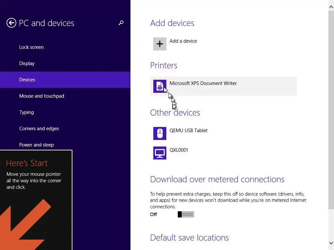
Task: Select the QEMU USB Tablet mouse icon
Action: pos(160,133)
